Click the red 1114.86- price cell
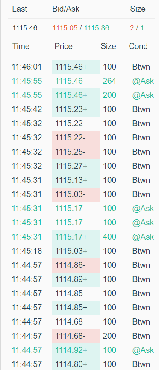 (x=76, y=265)
